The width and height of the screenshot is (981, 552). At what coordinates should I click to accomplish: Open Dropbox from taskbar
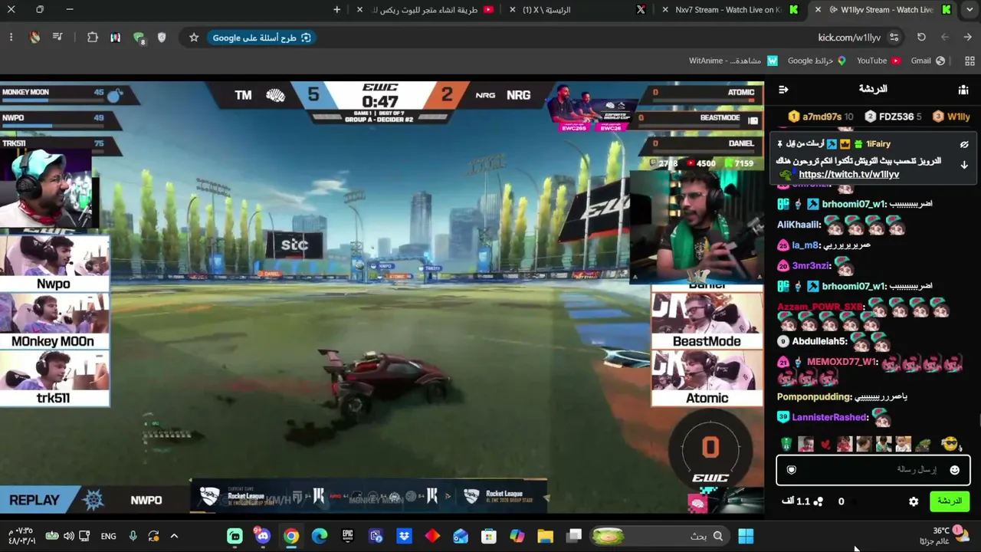tap(404, 537)
